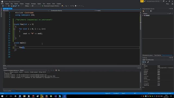Pin the Output panel with auto-hide pin
The width and height of the screenshot is (174, 98).
coord(139,68)
